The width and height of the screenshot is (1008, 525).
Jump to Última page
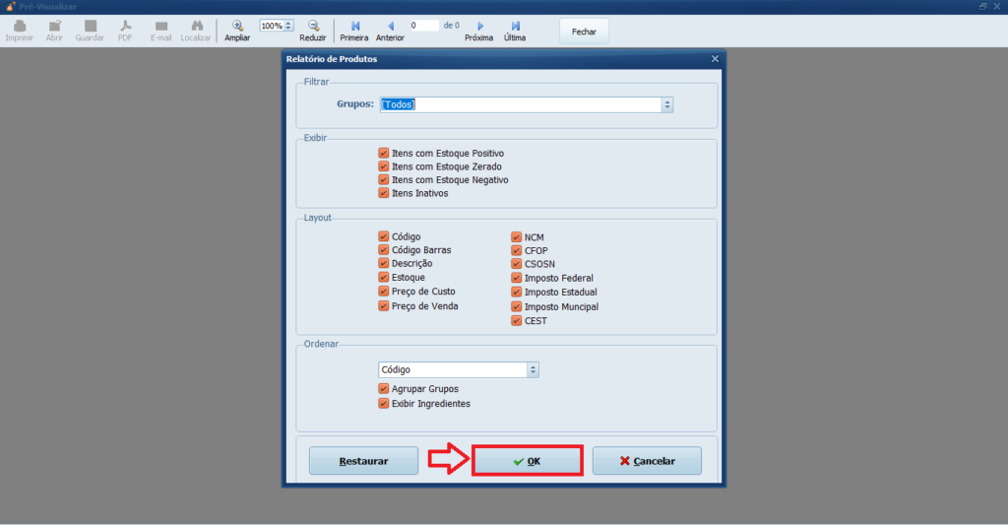coord(515,26)
